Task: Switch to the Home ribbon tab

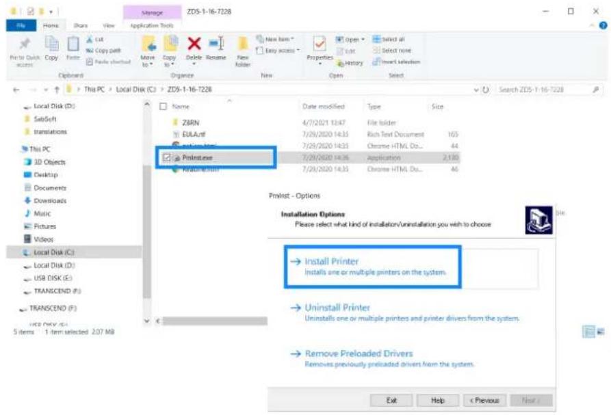Action: tap(51, 25)
